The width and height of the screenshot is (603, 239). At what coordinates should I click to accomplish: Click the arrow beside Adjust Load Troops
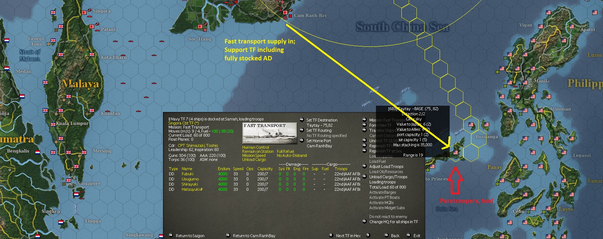tap(365, 166)
